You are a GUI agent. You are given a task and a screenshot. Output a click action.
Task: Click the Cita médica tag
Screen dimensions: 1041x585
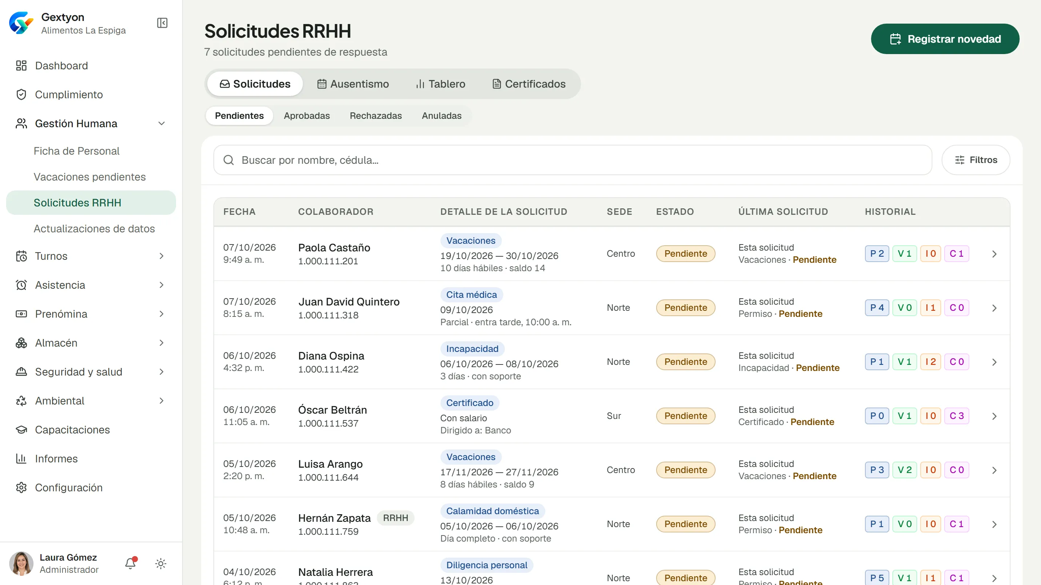[x=472, y=294]
